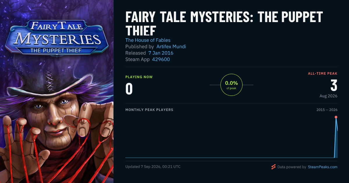This screenshot has height=183, width=349.
Task: Click the Playing Now count
Action: [x=129, y=89]
